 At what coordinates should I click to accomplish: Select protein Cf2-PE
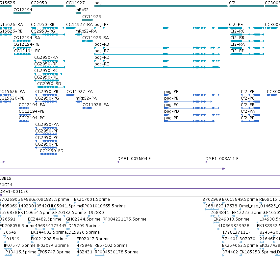point(250,95)
